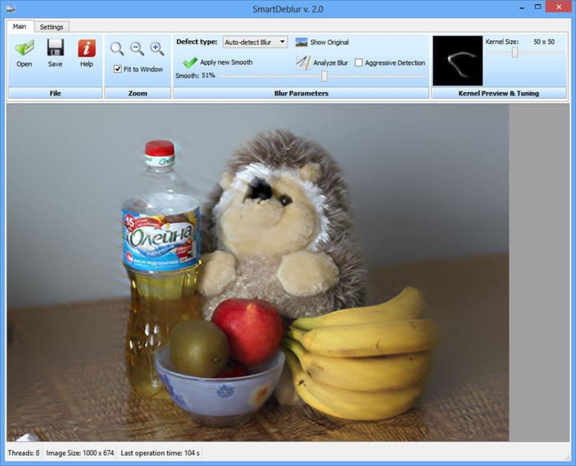Zoom out using the minus magnifier
Screen dimensions: 576x466
pos(137,48)
